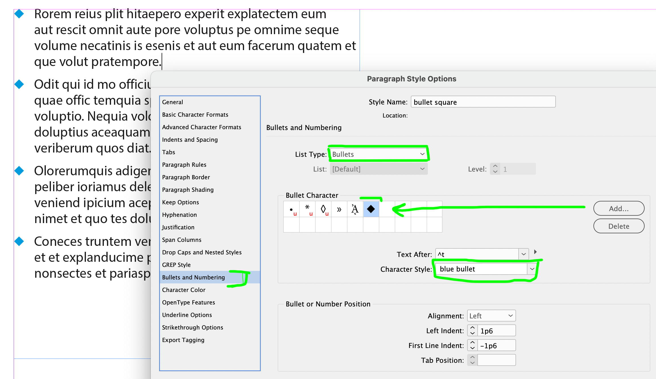The image size is (656, 379).
Task: Choose the asterisk bullet character
Action: click(307, 209)
